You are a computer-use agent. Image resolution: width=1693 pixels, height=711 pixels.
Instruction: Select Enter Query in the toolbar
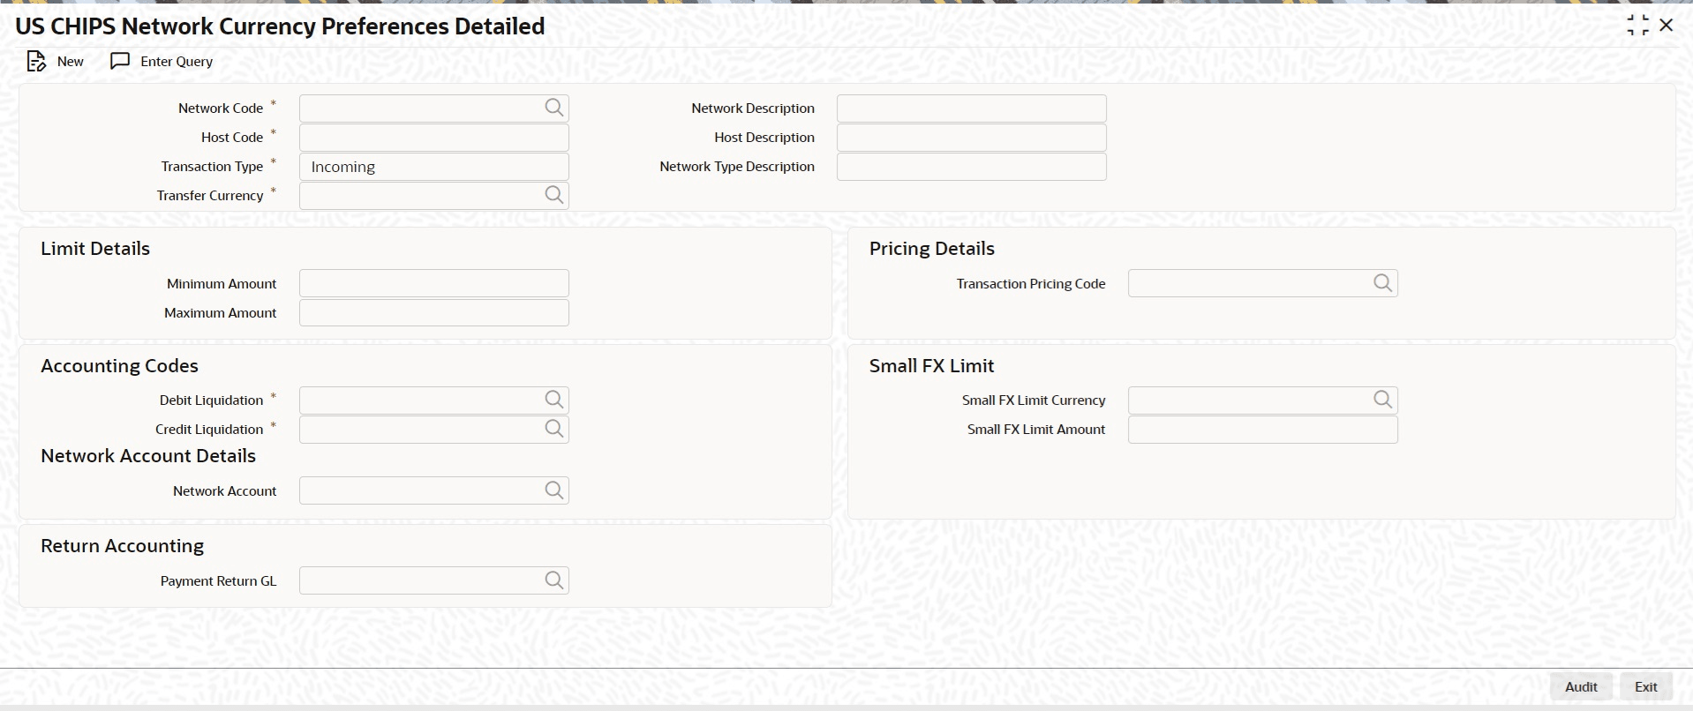click(162, 61)
